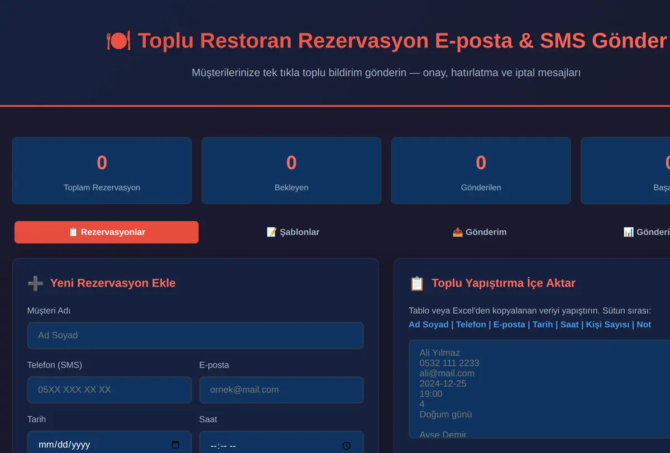This screenshot has height=453, width=670.
Task: Click the plate icon in the page title
Action: [x=118, y=41]
